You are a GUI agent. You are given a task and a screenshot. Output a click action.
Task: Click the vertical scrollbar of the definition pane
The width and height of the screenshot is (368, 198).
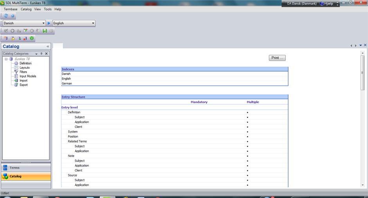[x=363, y=117]
